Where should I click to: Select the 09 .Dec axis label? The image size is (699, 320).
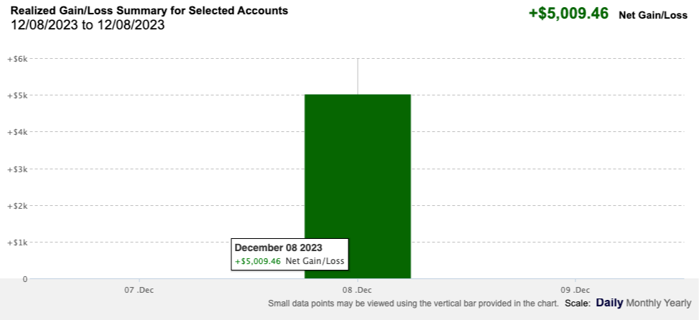pos(575,290)
